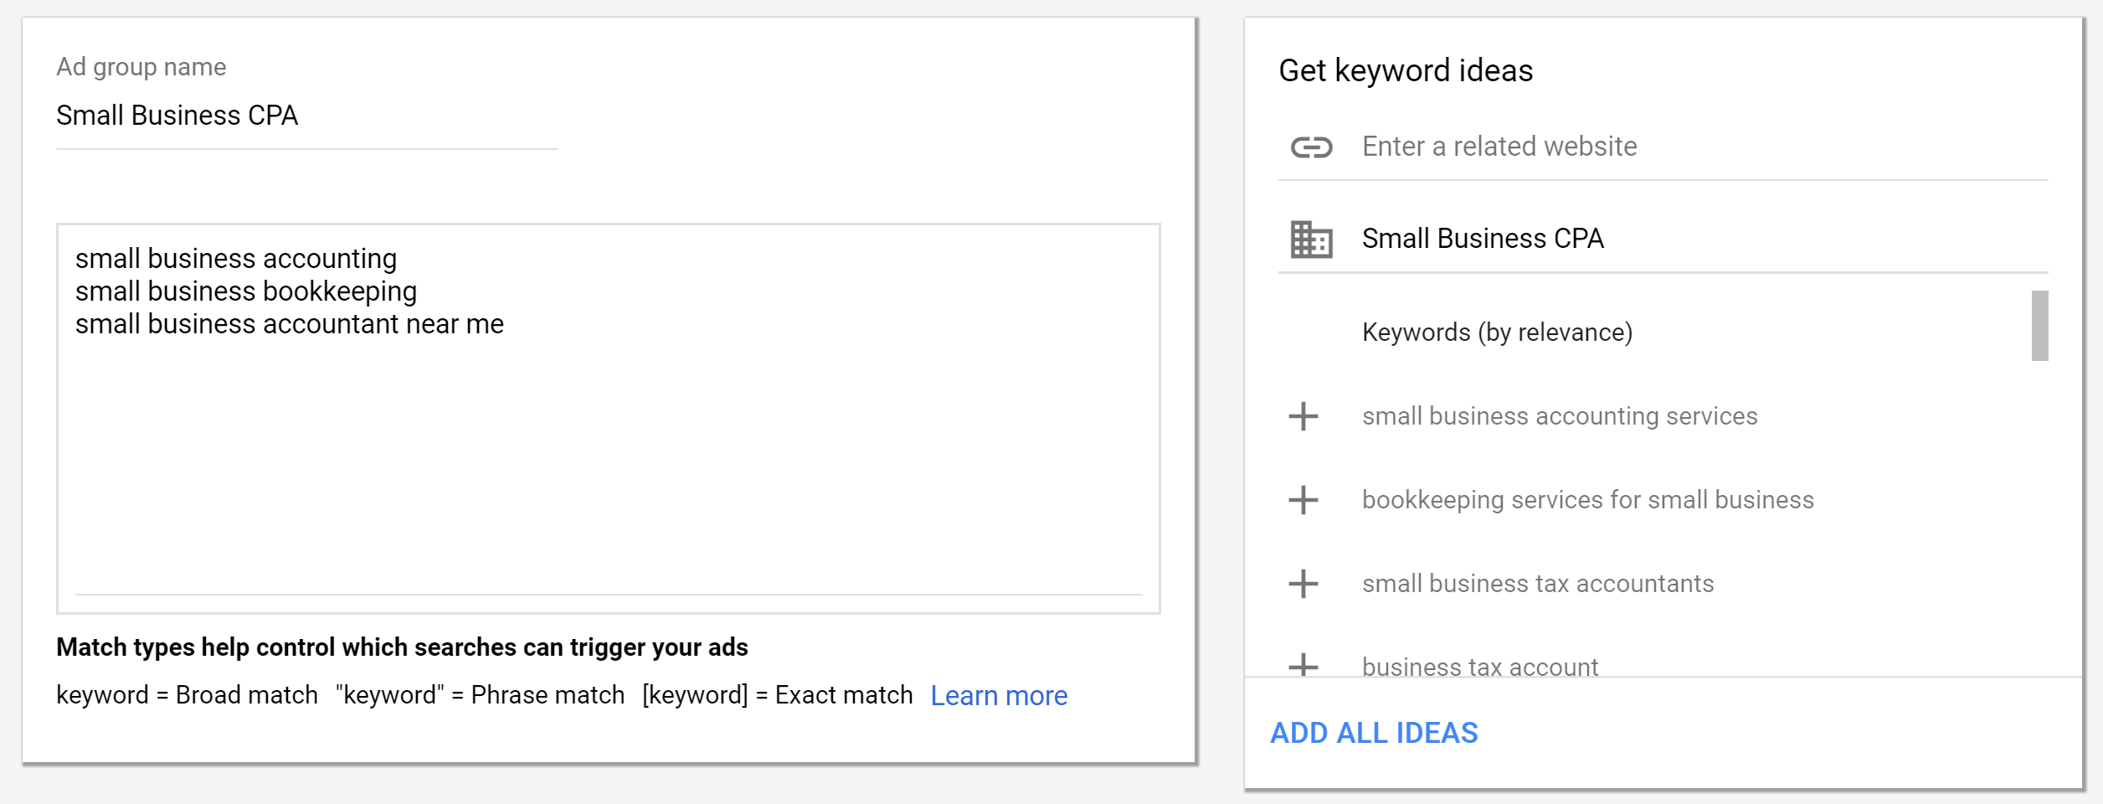
Task: Select the product field showing Small Business CPA
Action: (1699, 240)
